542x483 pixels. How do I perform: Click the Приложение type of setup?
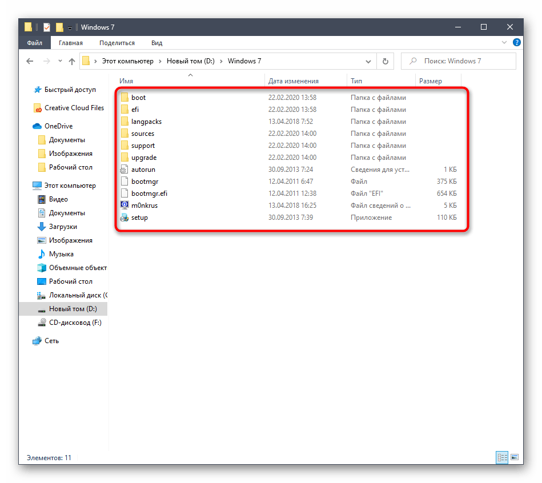pos(371,218)
